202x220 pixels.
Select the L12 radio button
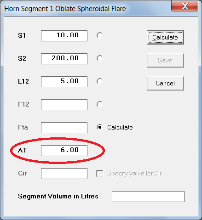click(x=100, y=81)
